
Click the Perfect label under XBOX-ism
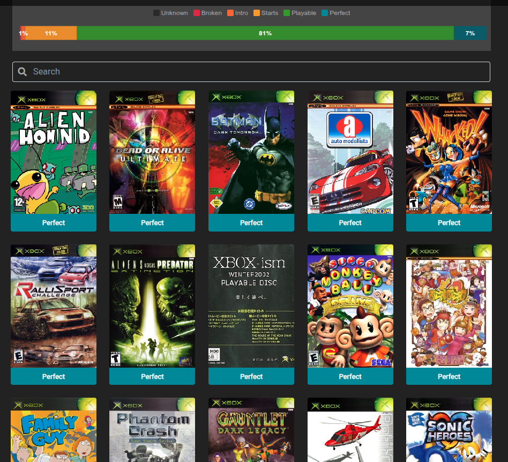click(x=251, y=376)
